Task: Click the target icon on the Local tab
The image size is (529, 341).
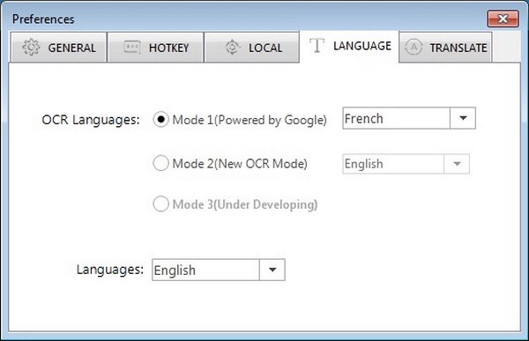Action: coord(232,48)
